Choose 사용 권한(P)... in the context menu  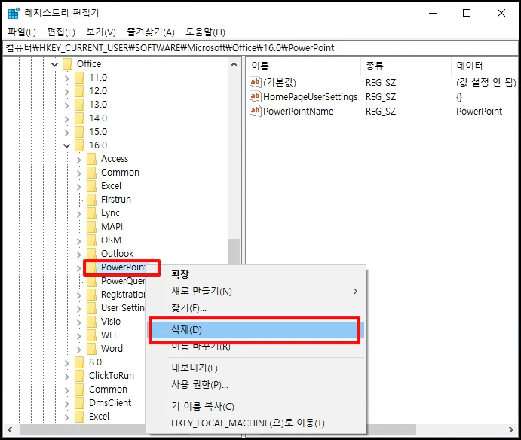click(x=256, y=384)
